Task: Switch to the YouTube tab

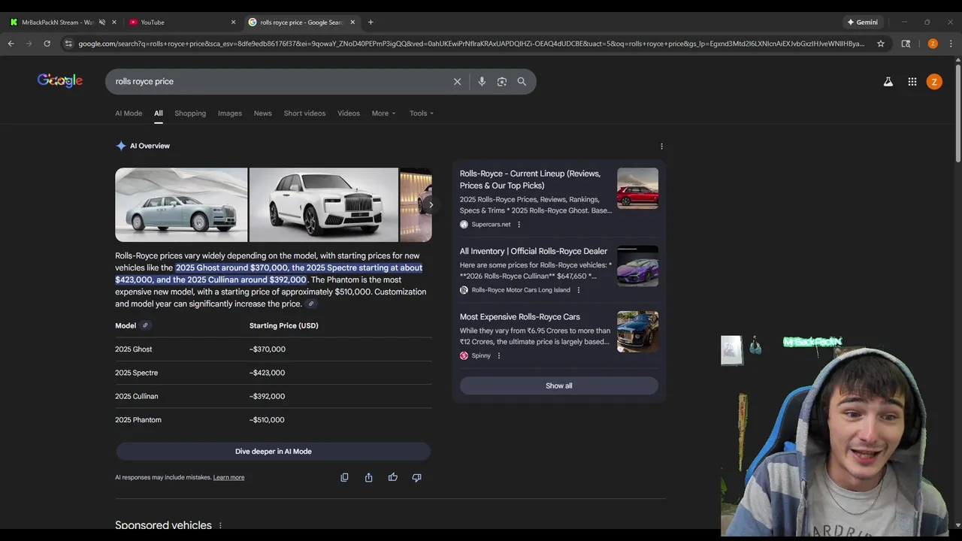Action: tap(180, 23)
